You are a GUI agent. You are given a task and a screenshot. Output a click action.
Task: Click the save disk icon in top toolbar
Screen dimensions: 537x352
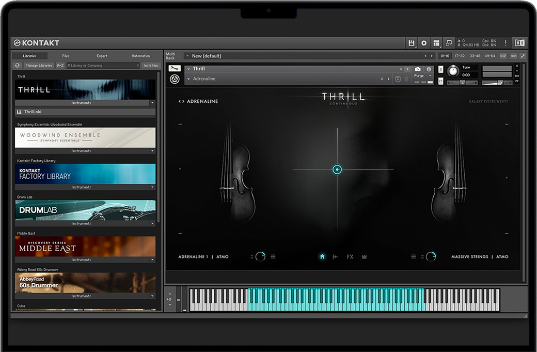[x=412, y=43]
